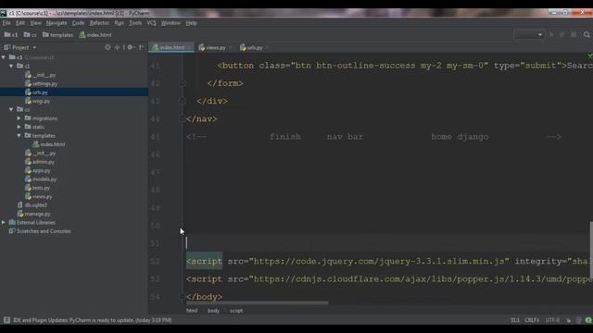Collapse the c1 inner package folder

point(11,66)
